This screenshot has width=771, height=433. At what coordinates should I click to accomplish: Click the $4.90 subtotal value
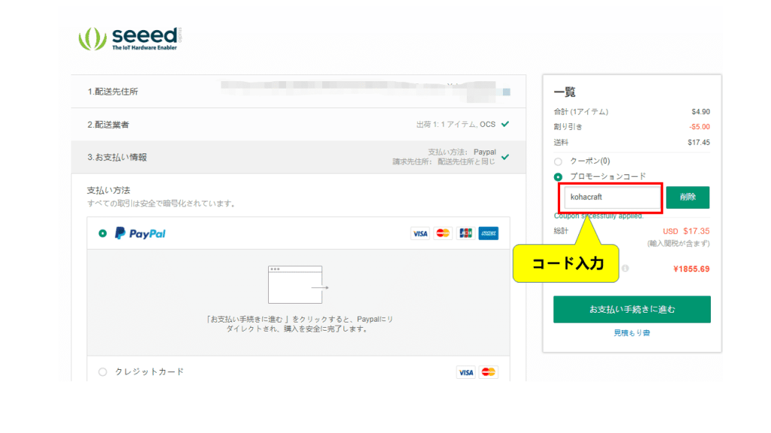click(x=701, y=111)
